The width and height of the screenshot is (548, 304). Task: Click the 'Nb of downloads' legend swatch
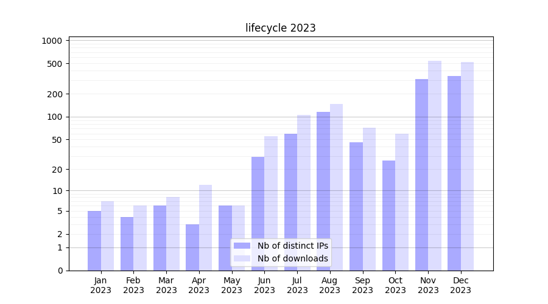pos(242,258)
